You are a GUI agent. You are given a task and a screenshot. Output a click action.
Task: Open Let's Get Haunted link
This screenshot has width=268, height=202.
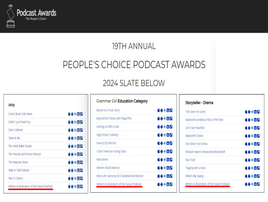[195, 128]
